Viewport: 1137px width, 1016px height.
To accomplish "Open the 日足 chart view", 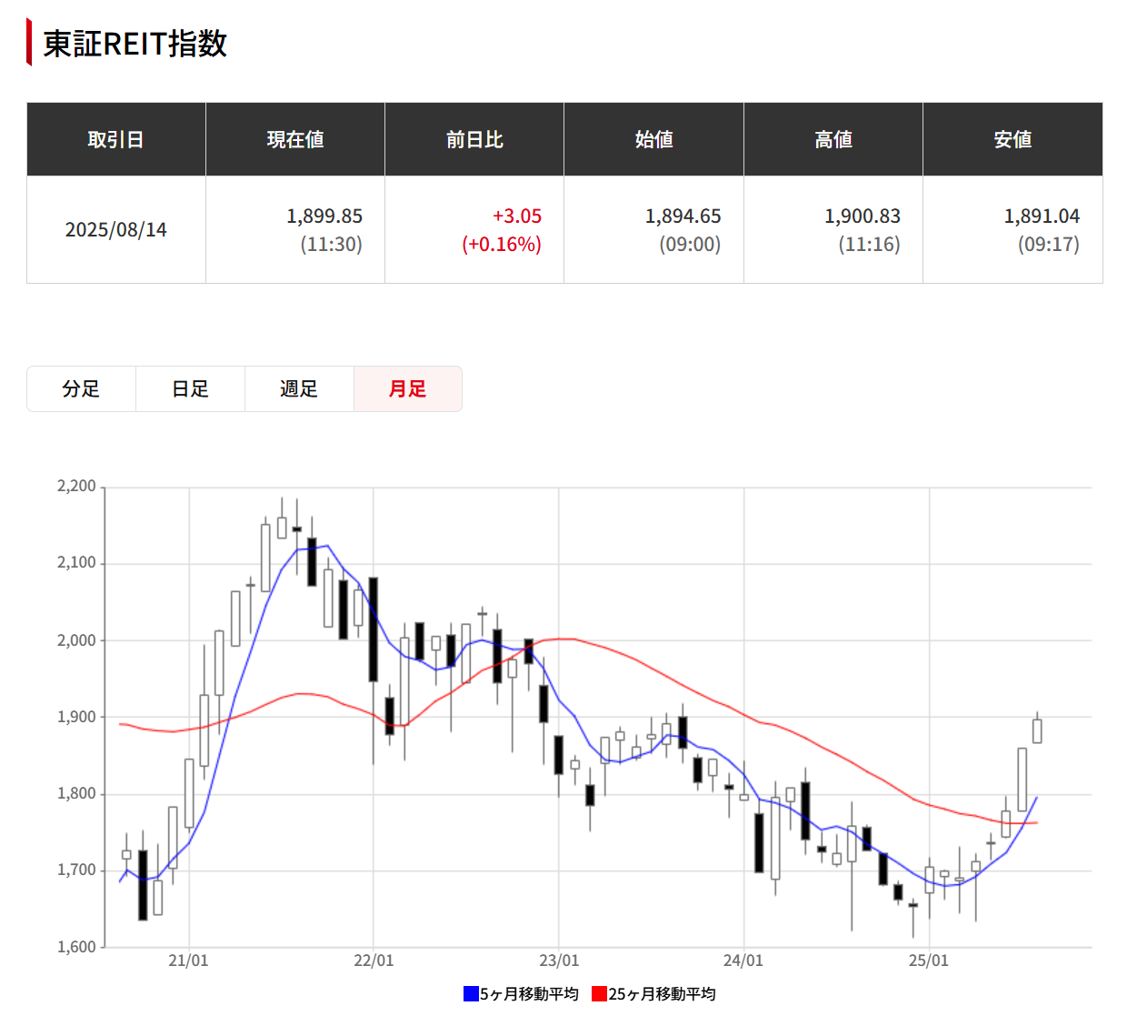I will pos(190,388).
